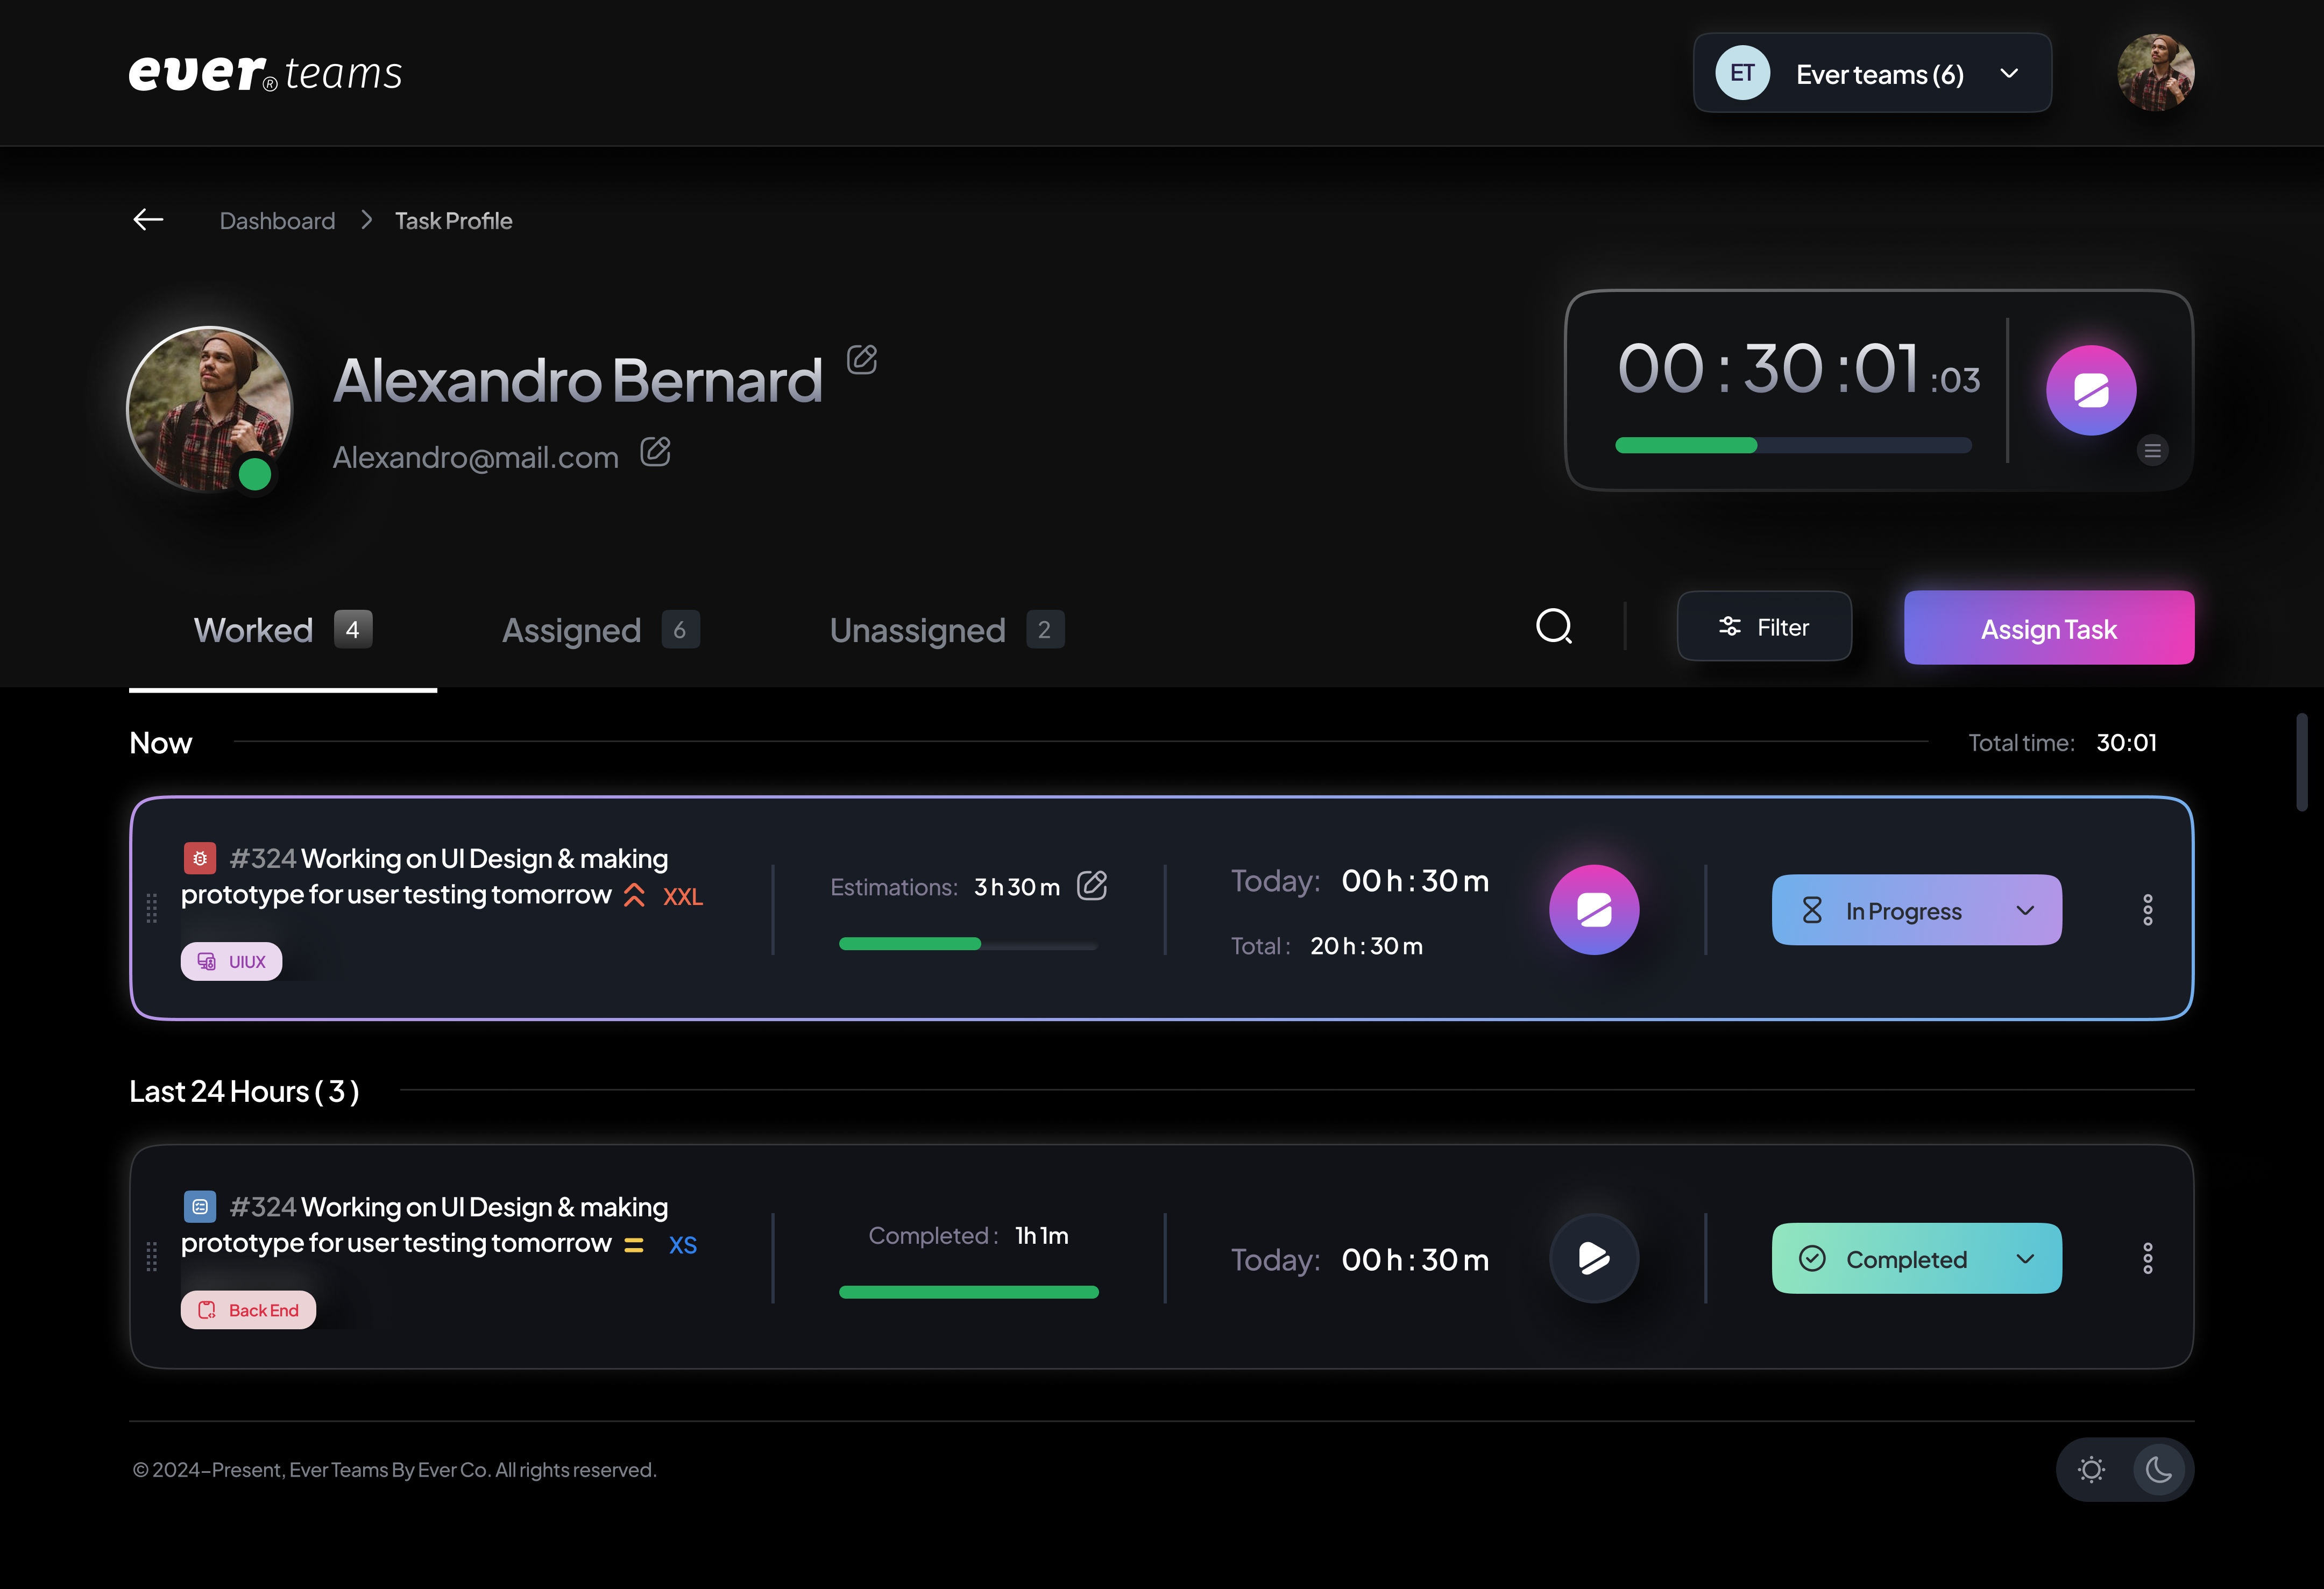2324x1589 pixels.
Task: Switch to dark mode moon toggle
Action: [2158, 1469]
